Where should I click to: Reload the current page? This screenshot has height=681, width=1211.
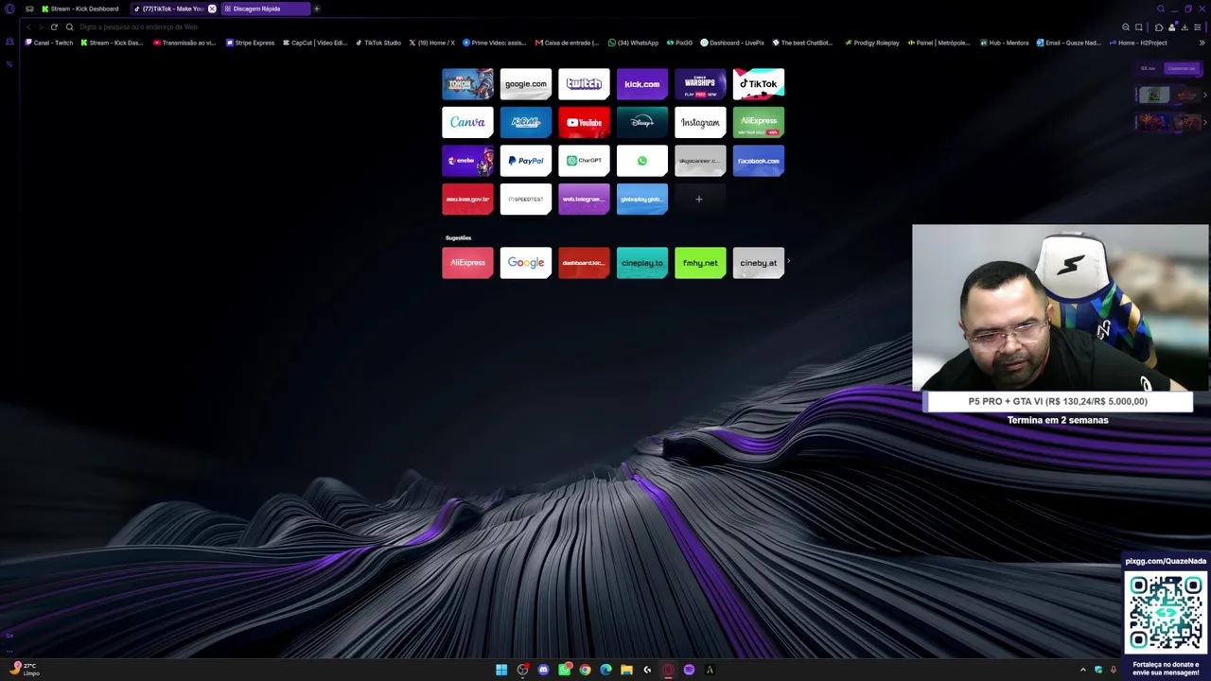pos(54,26)
